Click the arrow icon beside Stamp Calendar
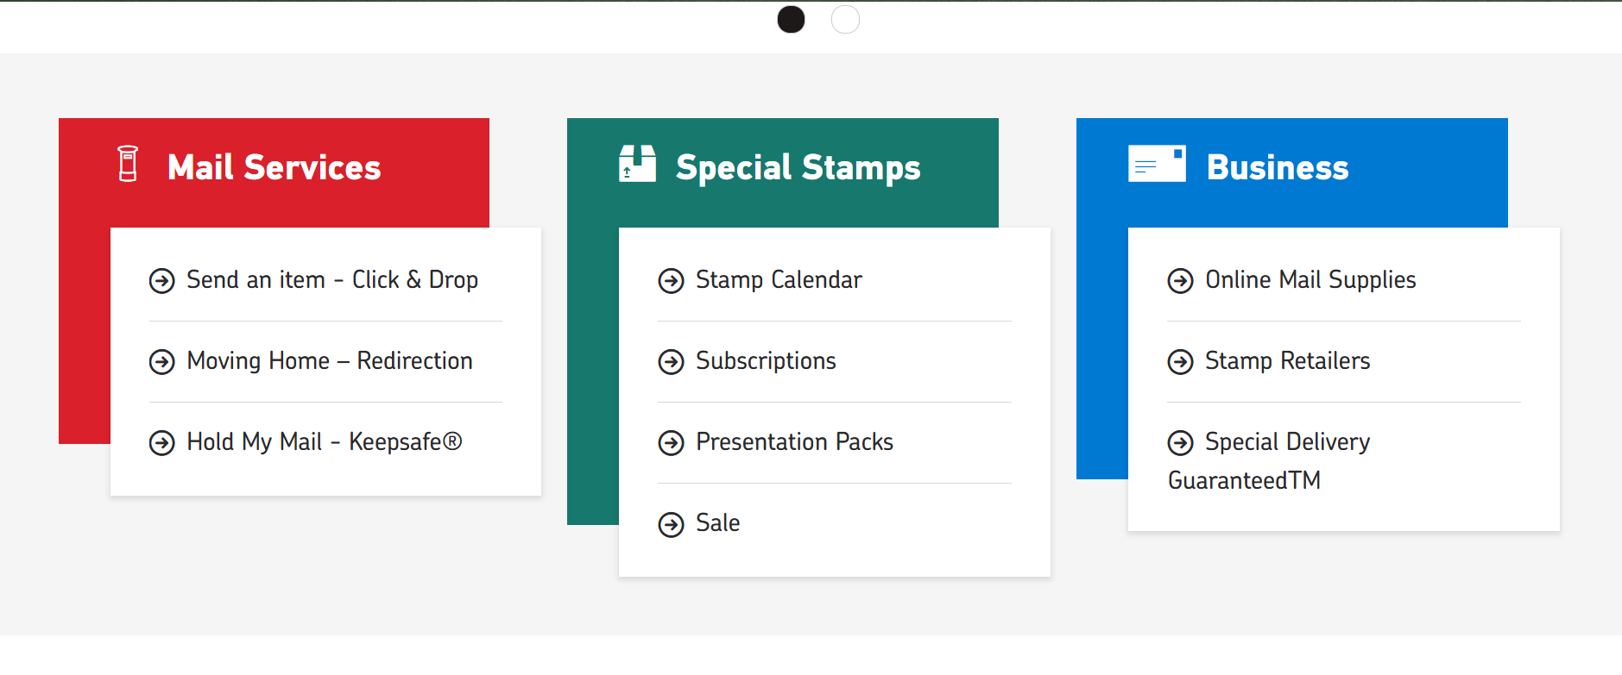The image size is (1622, 675). pos(671,281)
